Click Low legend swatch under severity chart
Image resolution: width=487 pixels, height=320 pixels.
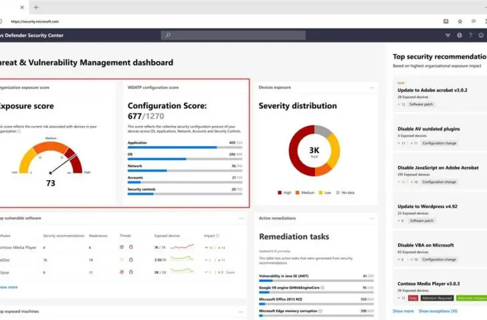(x=321, y=193)
